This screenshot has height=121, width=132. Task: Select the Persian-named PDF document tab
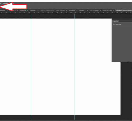click(53, 10)
